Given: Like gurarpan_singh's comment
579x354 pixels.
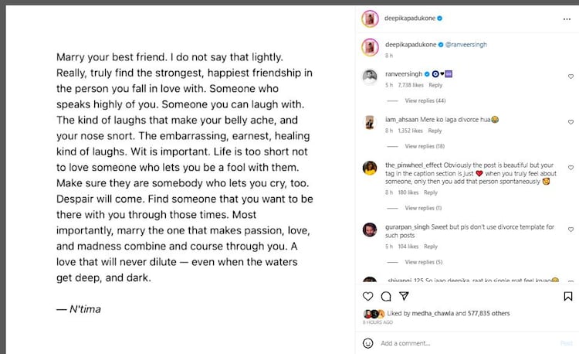Looking at the screenshot, I should (x=571, y=230).
